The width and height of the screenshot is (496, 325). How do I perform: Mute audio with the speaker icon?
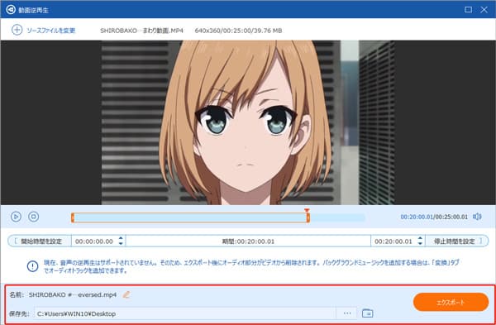477,217
